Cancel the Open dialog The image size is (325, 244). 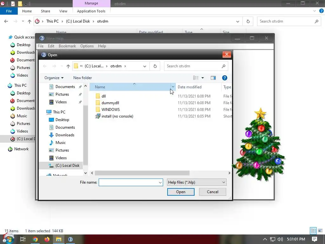212,192
